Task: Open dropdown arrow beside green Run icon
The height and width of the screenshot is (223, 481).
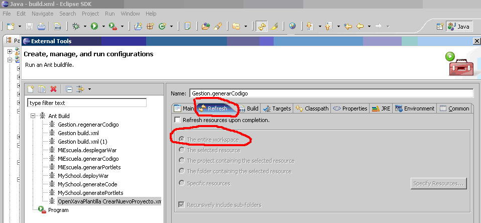Action: click(x=103, y=27)
